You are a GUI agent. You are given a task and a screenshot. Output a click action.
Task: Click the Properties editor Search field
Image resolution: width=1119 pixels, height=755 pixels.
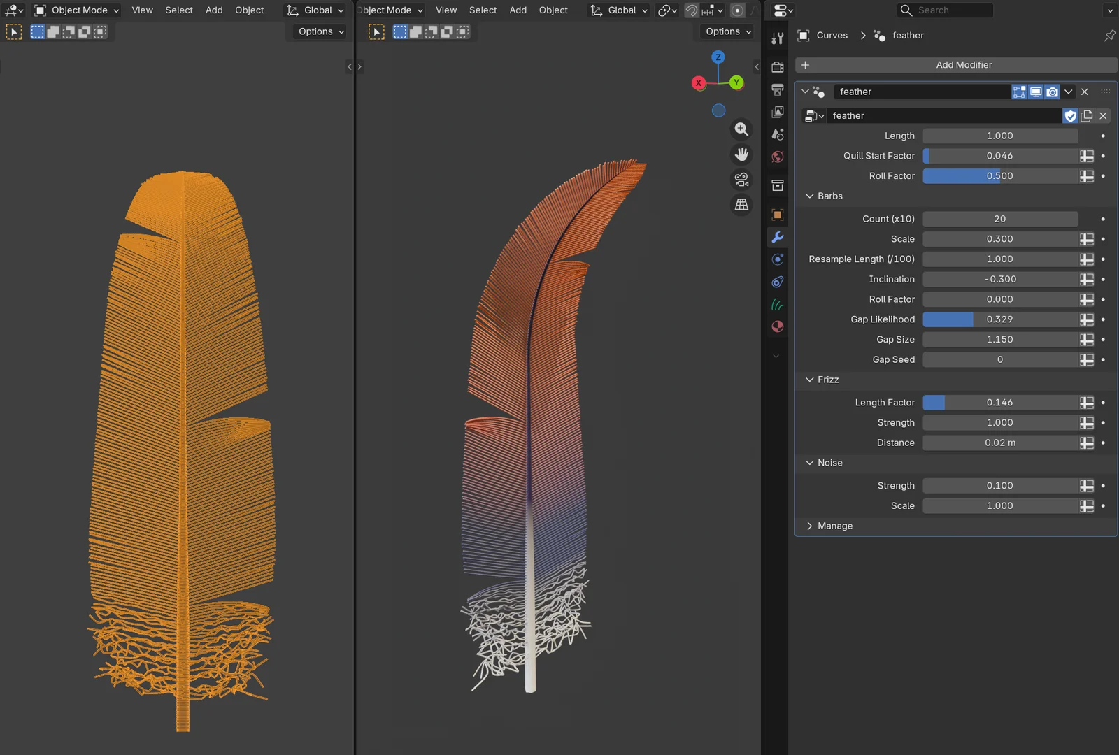pyautogui.click(x=946, y=10)
